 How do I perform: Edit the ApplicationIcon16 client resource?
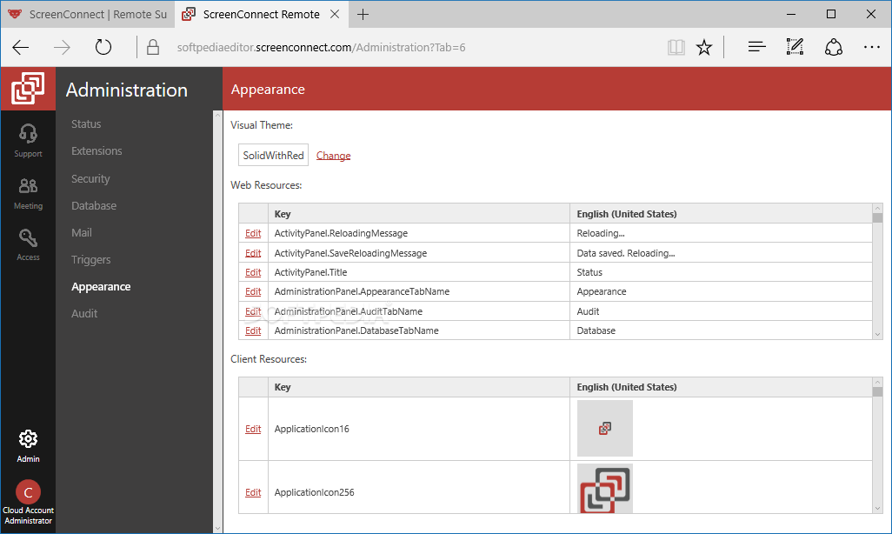253,430
